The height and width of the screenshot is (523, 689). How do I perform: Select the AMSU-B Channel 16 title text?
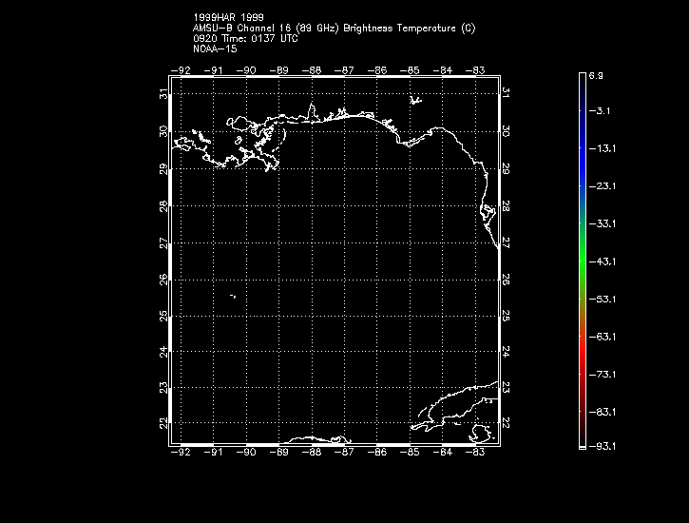334,29
